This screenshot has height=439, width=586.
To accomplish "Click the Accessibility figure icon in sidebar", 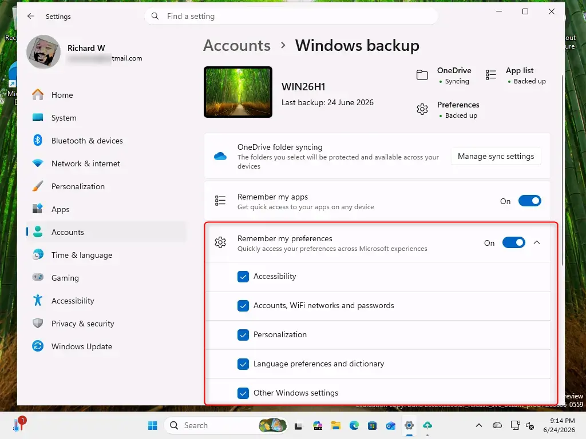I will [x=38, y=300].
